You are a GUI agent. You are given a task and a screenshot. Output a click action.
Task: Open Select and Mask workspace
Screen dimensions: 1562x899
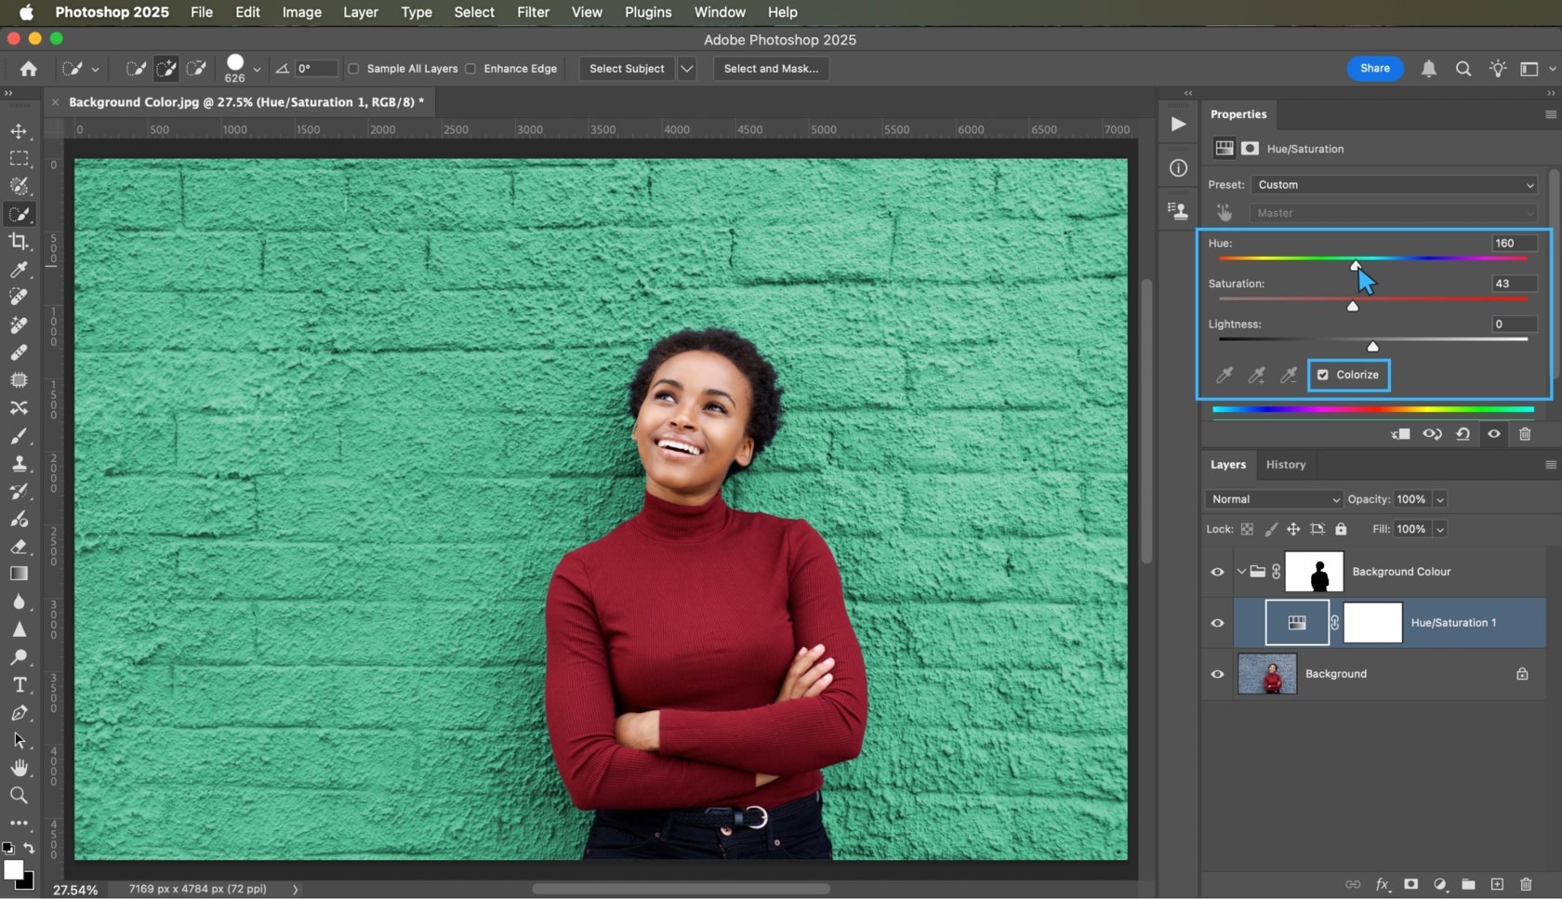[770, 68]
